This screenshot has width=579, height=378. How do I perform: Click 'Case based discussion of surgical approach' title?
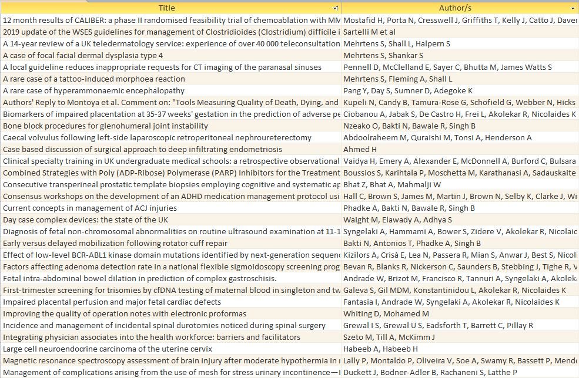[x=171, y=149]
